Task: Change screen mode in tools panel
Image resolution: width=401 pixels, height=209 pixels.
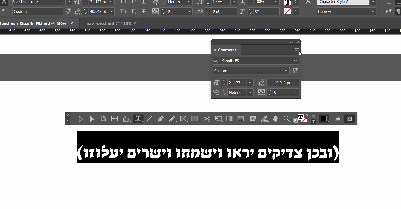Action: coord(349,119)
